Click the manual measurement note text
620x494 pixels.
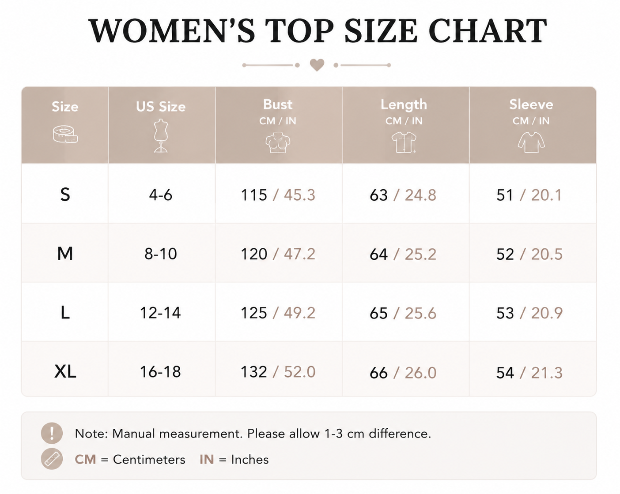(253, 434)
